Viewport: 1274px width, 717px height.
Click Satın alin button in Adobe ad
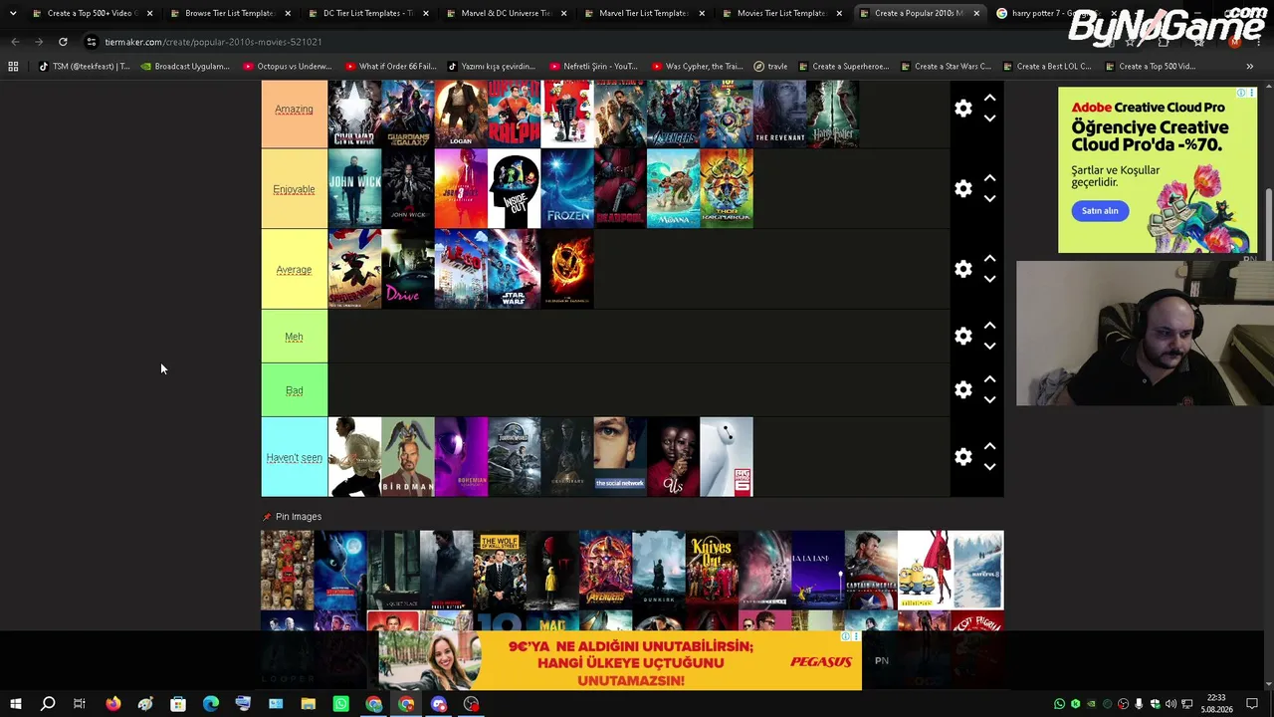[x=1100, y=211]
